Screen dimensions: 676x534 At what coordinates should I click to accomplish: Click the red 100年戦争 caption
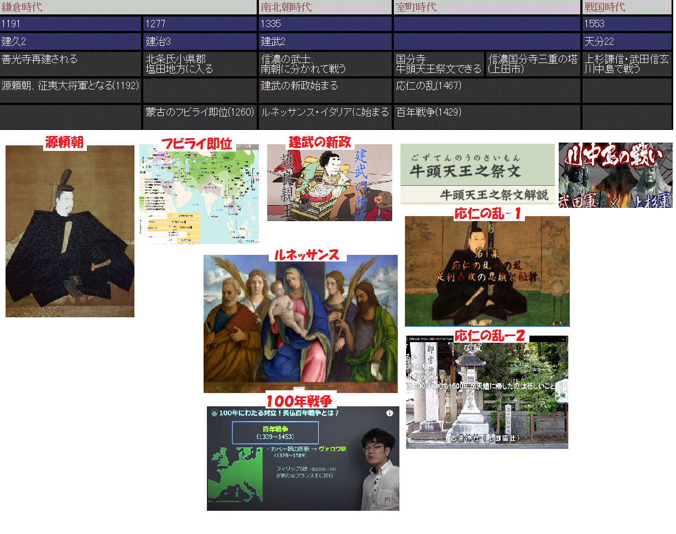coord(299,401)
